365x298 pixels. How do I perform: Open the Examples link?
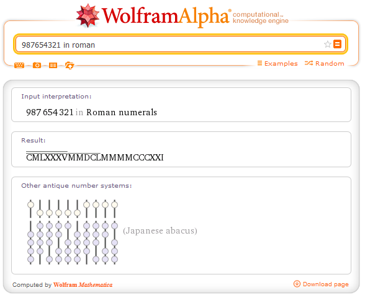click(x=277, y=63)
